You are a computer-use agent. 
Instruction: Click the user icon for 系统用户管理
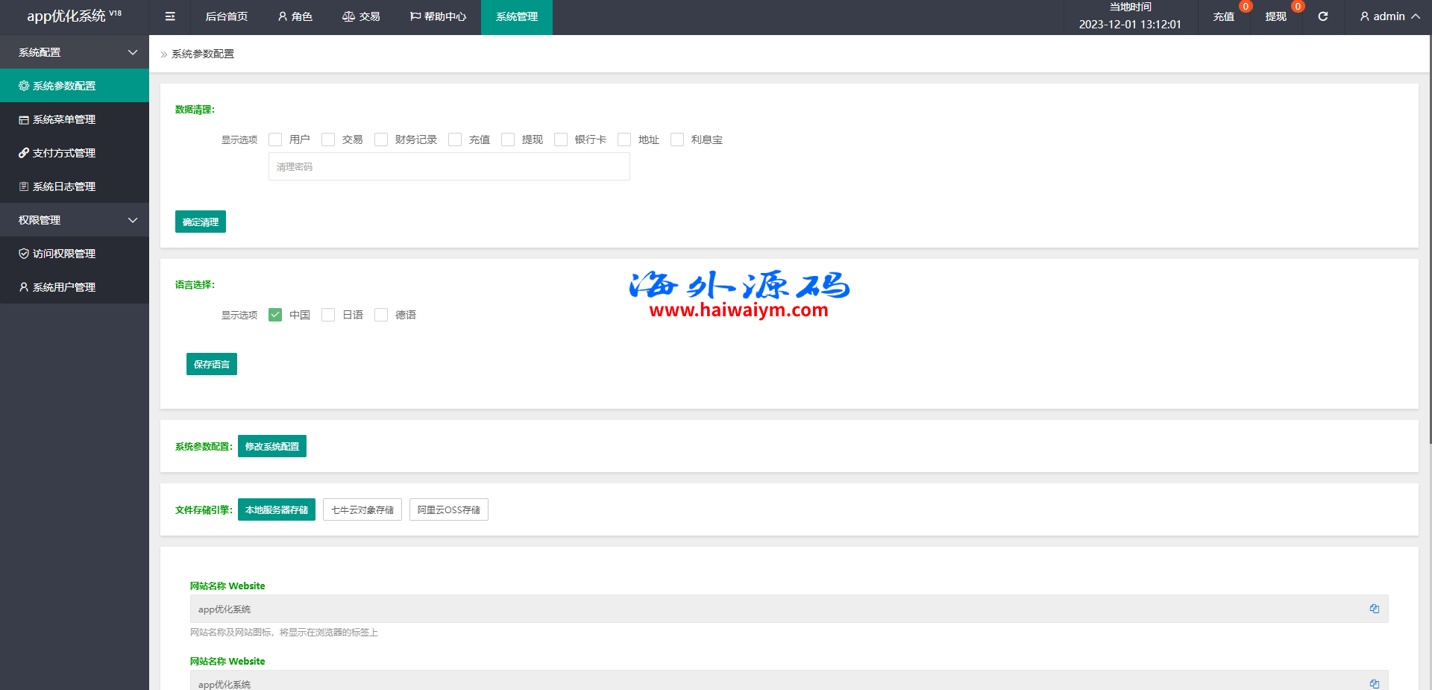24,287
